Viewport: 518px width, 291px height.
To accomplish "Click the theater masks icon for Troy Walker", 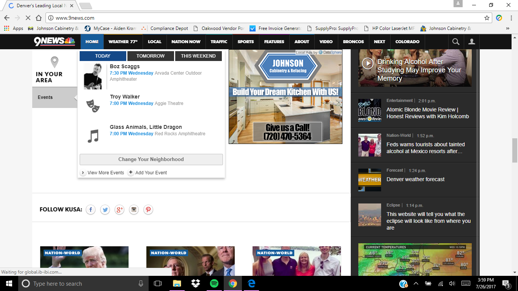I will tap(93, 105).
